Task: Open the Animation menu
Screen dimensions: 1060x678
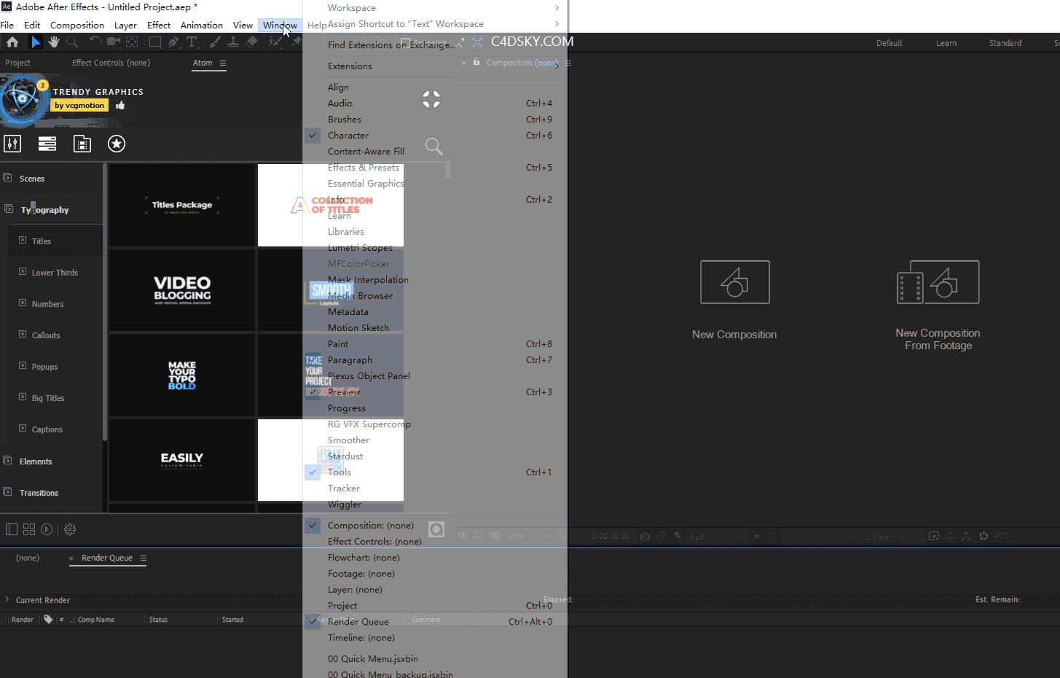Action: (202, 25)
